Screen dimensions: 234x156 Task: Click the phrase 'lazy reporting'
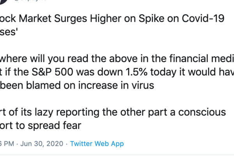click(x=53, y=112)
